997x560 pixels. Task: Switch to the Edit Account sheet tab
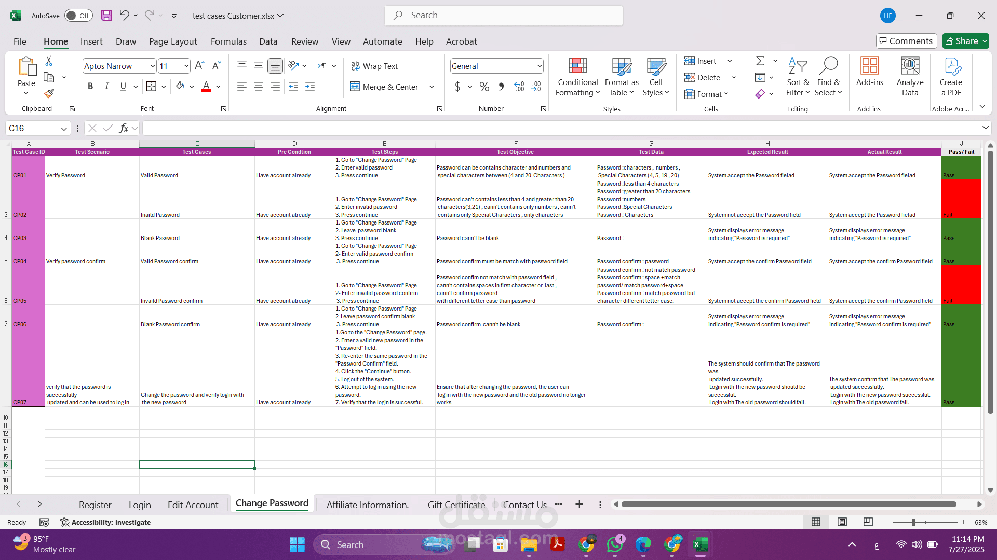(193, 505)
